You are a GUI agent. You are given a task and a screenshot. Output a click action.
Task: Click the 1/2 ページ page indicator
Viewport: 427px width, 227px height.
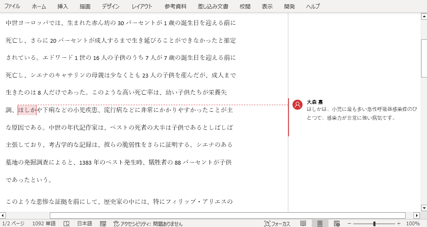pyautogui.click(x=13, y=224)
